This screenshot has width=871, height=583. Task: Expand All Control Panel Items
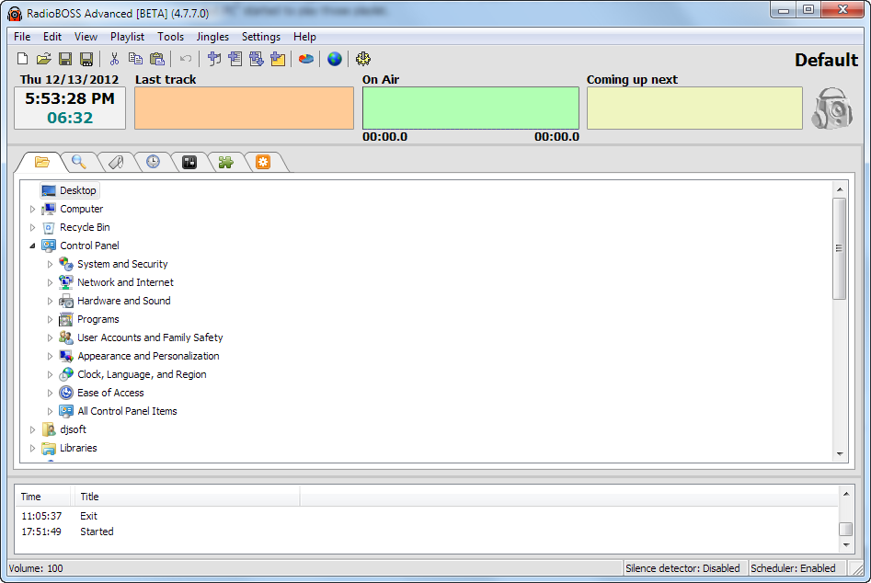50,411
